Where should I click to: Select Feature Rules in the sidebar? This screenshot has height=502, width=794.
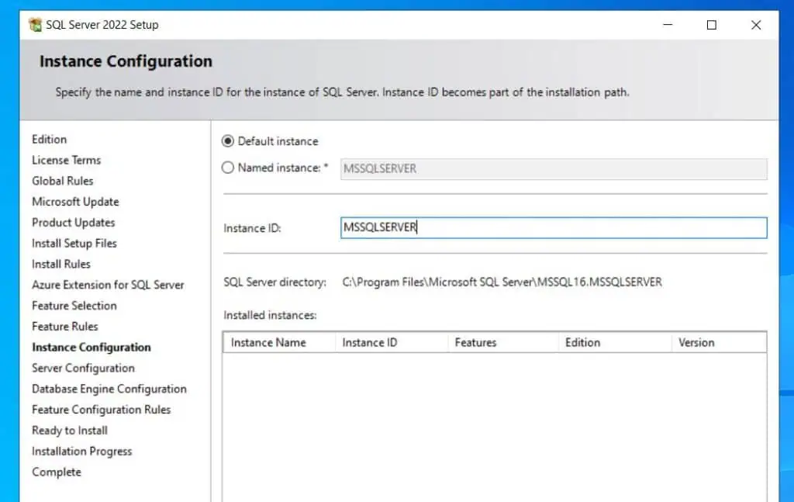point(65,326)
